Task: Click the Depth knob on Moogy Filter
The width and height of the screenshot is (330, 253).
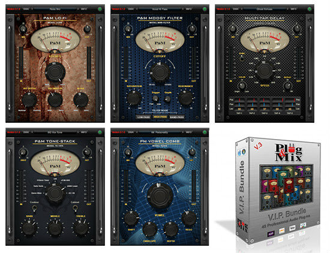Action: (x=168, y=99)
